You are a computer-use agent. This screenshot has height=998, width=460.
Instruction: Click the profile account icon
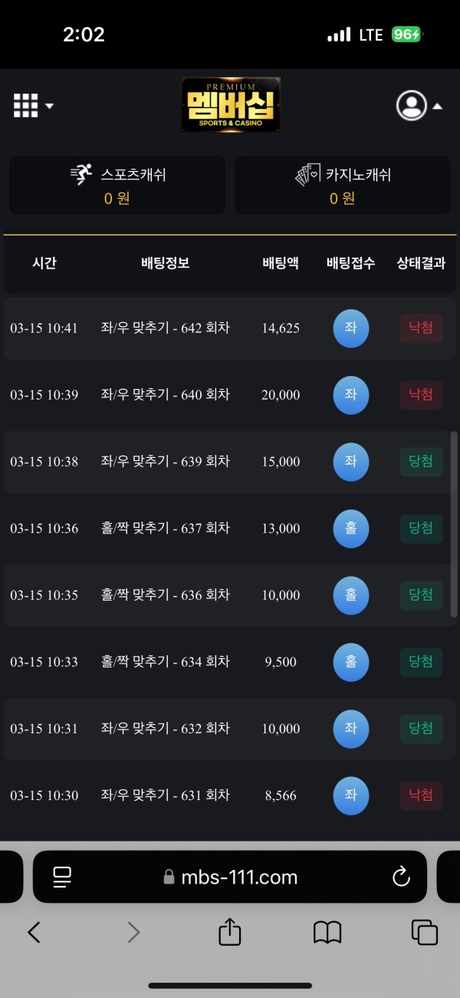[411, 105]
